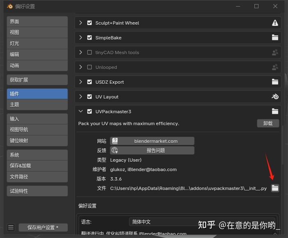Click the 报告问题 feedback button

[152, 151]
